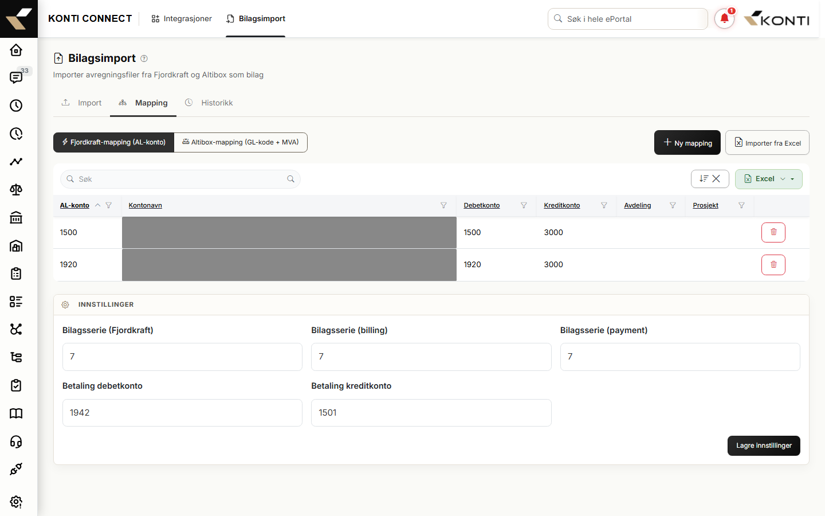Viewport: 825px width, 516px height.
Task: Click the magnifier icon at right of Søk field
Action: tap(290, 179)
